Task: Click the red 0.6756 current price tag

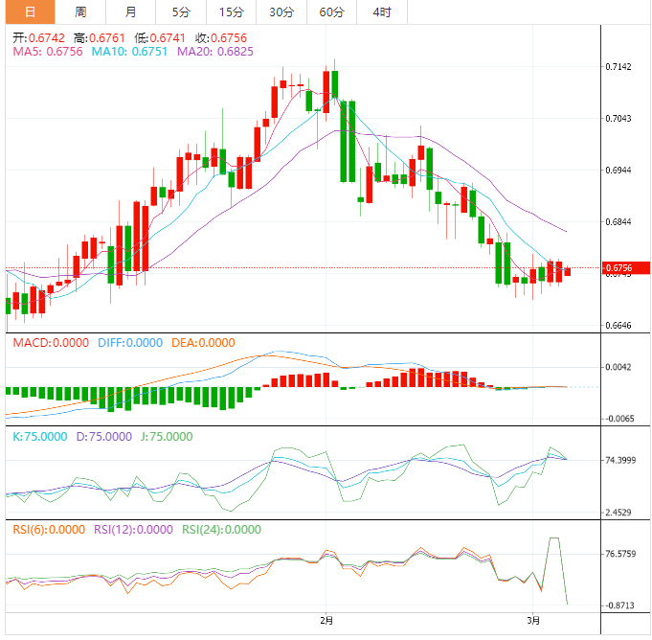Action: pyautogui.click(x=622, y=267)
